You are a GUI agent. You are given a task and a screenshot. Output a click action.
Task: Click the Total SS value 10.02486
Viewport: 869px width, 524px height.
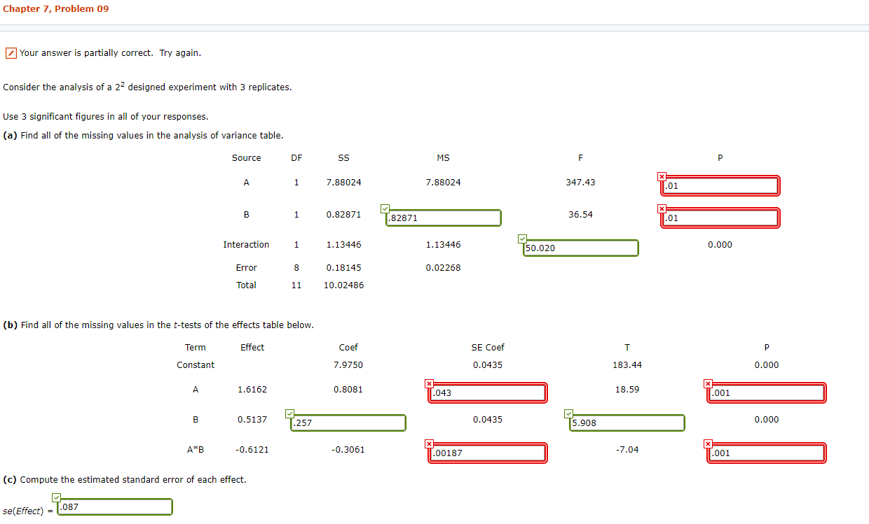point(343,285)
